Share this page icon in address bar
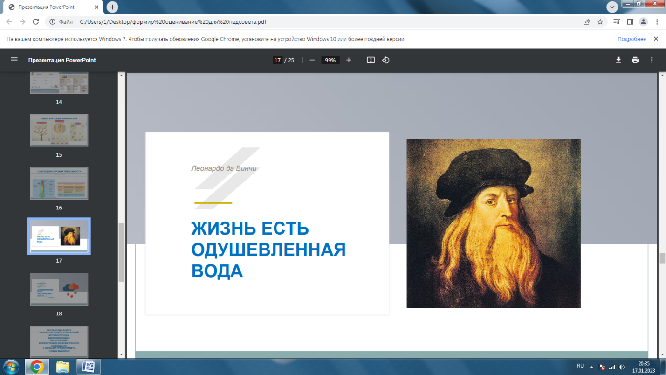Viewport: 666px width, 375px height. click(x=587, y=21)
